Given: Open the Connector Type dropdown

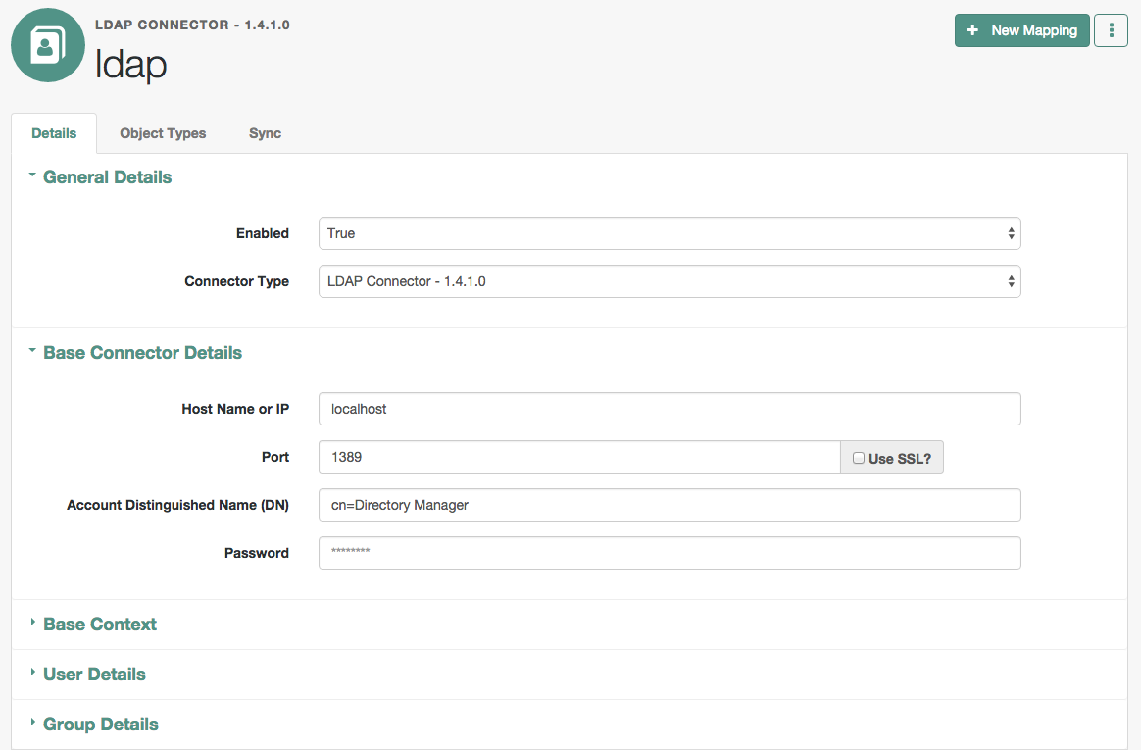Looking at the screenshot, I should (x=670, y=281).
